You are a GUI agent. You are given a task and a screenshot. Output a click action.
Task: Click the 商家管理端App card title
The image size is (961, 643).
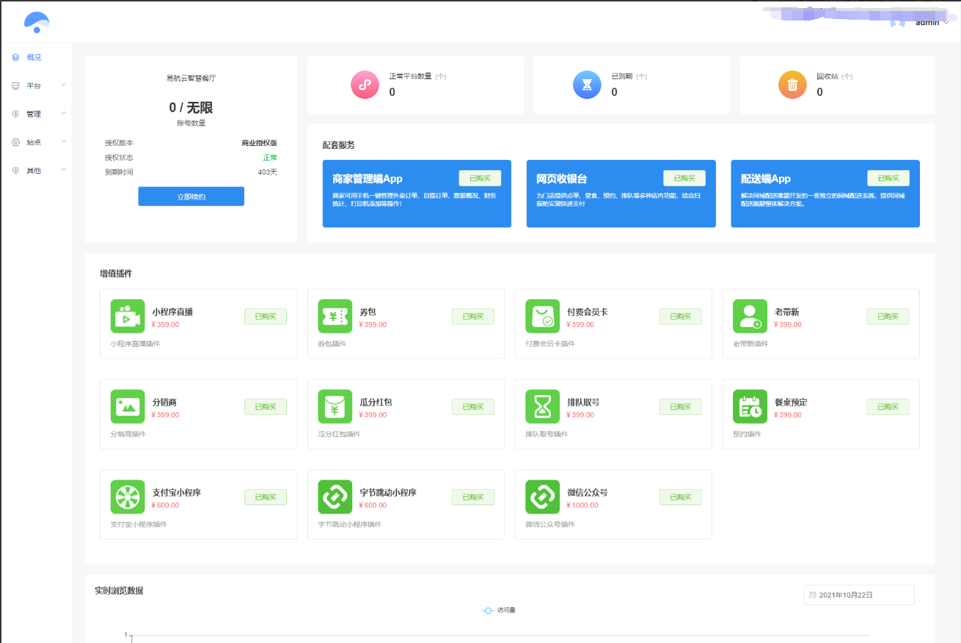pos(368,179)
